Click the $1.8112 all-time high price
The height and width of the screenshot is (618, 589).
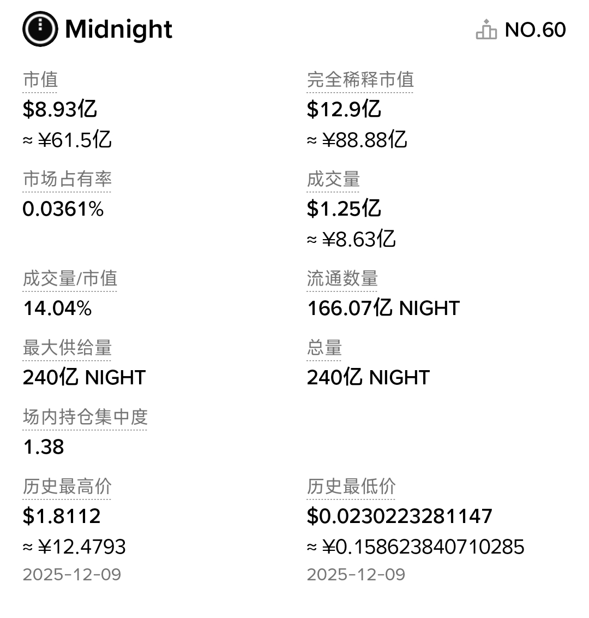(62, 516)
